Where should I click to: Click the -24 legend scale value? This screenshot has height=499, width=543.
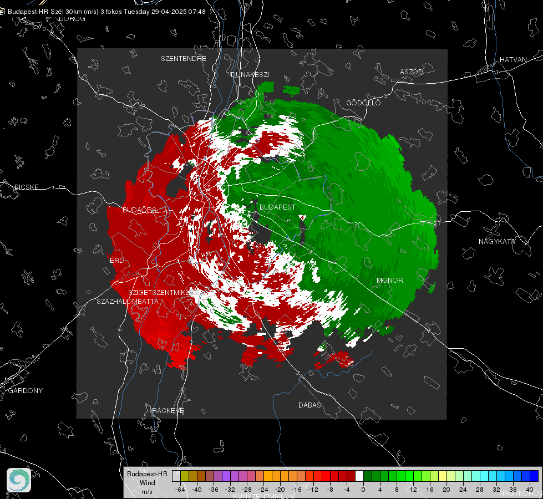[x=263, y=490]
